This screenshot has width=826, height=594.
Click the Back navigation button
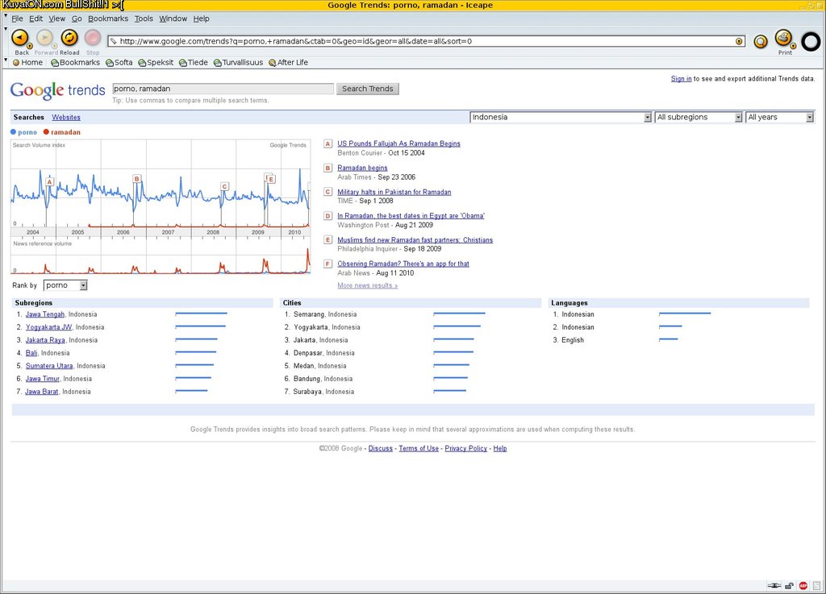pyautogui.click(x=21, y=38)
